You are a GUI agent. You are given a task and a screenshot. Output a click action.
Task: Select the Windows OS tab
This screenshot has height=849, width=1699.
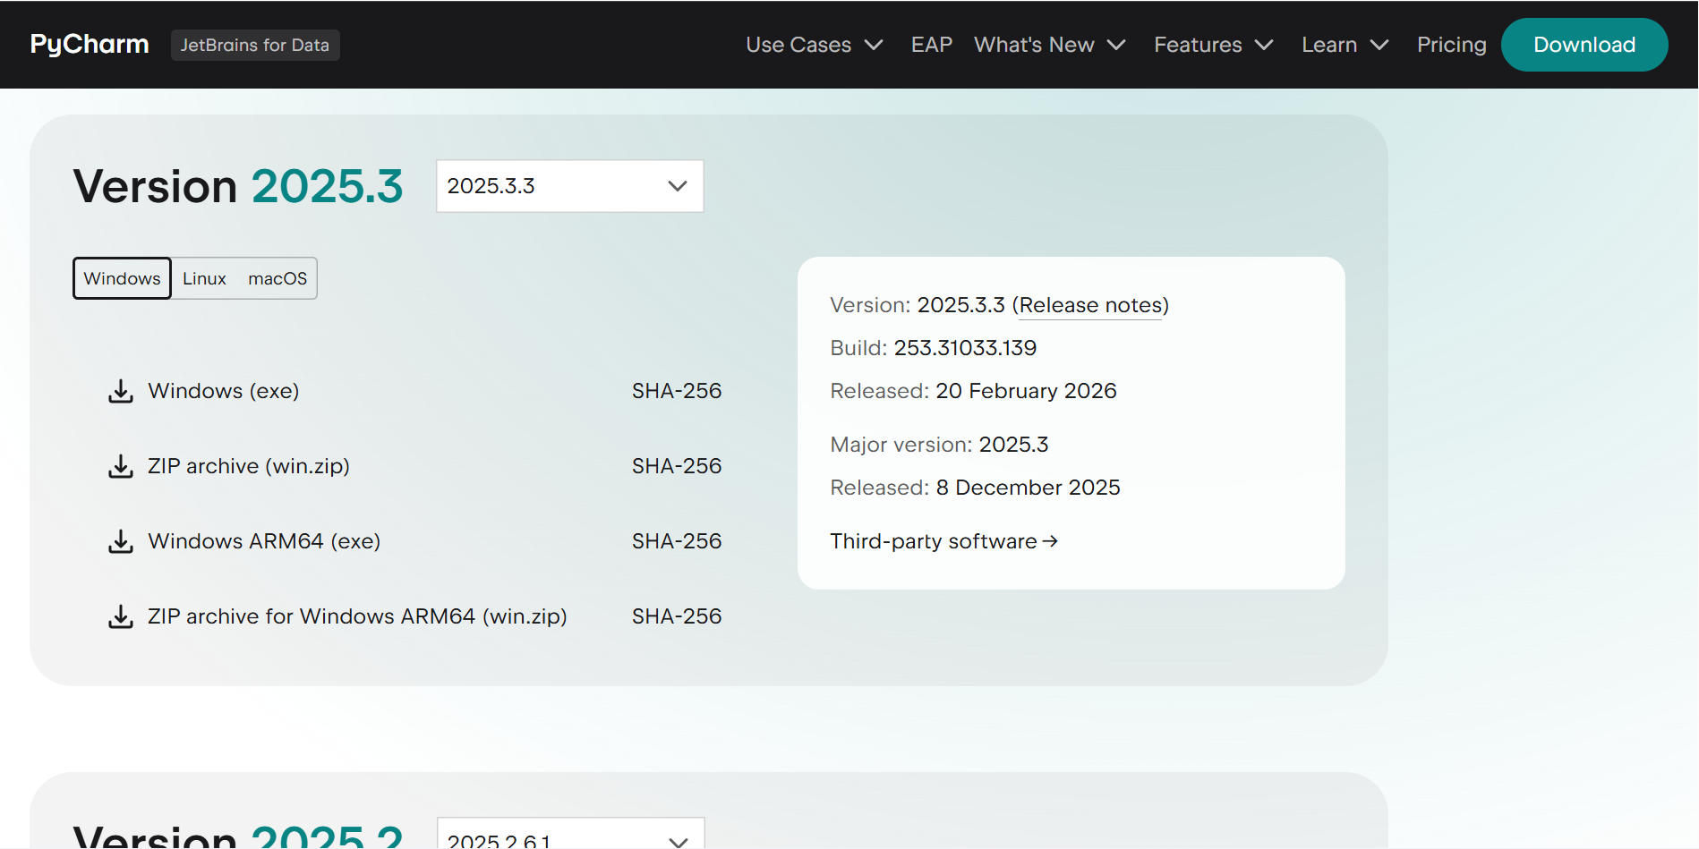click(122, 278)
